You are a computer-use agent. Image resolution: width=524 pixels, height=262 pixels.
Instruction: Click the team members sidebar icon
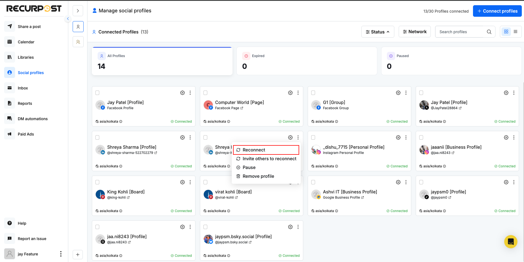[x=78, y=42]
